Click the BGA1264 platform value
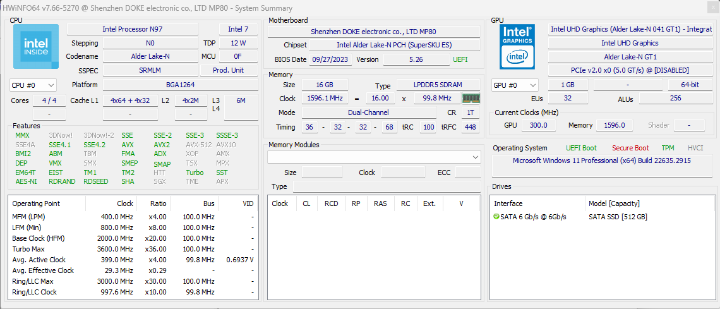 point(180,85)
